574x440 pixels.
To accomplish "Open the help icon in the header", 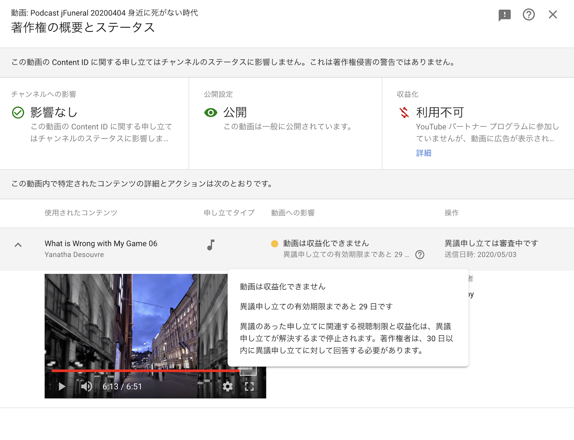I will (528, 15).
